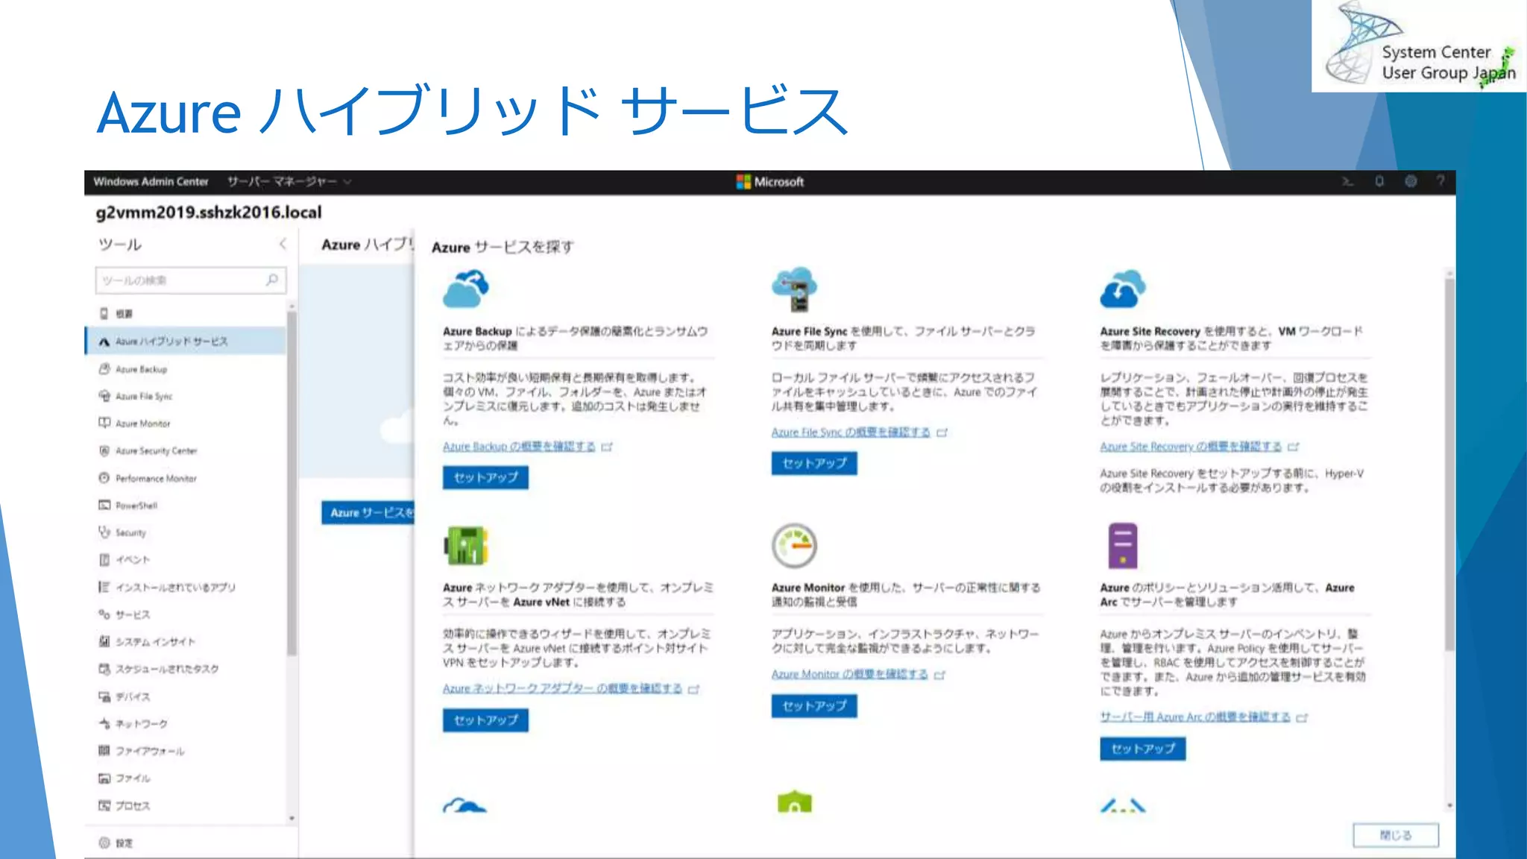The height and width of the screenshot is (859, 1527).
Task: Open インストールされているアプリ in tools list
Action: point(186,587)
